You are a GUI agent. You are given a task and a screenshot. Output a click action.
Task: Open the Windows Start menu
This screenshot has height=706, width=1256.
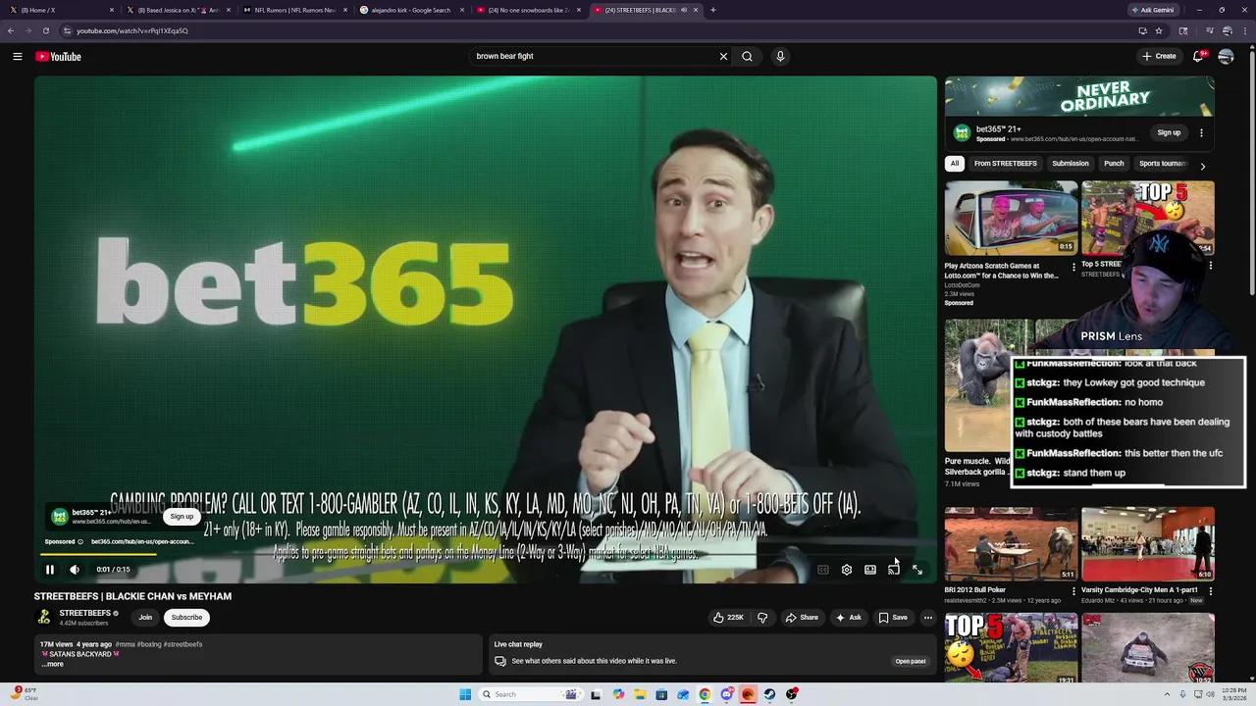(465, 694)
